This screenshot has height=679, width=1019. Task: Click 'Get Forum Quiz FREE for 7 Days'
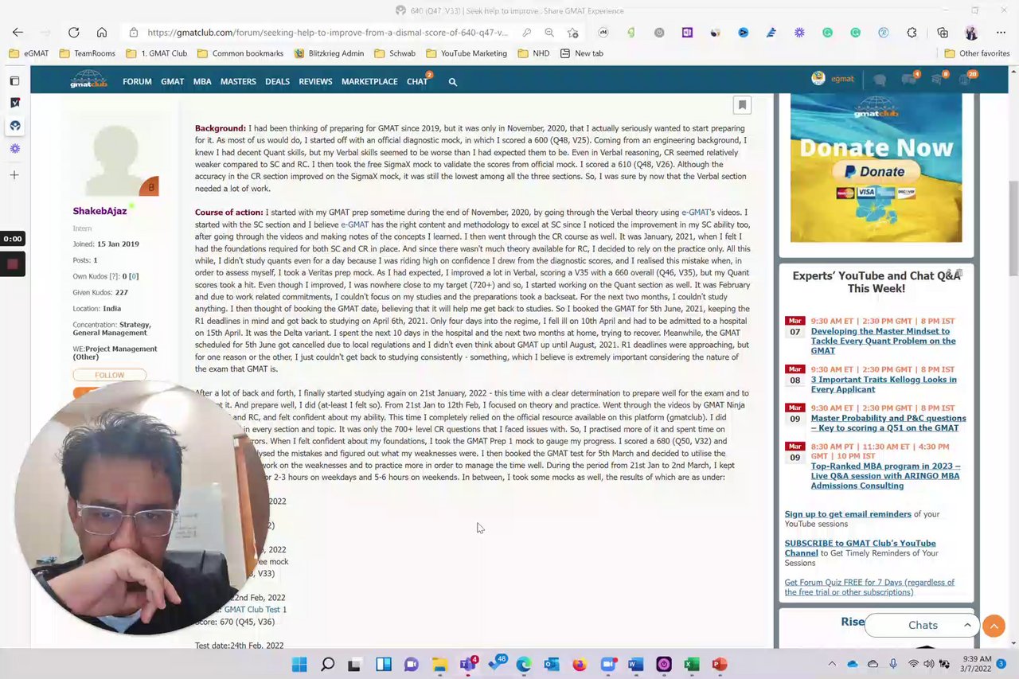tap(869, 587)
